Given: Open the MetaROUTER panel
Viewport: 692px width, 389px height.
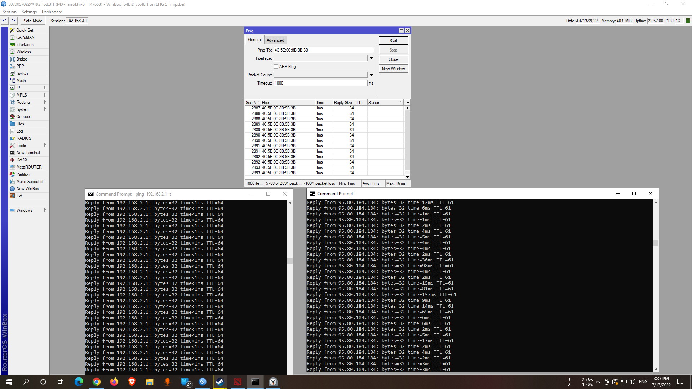Looking at the screenshot, I should click(x=28, y=167).
